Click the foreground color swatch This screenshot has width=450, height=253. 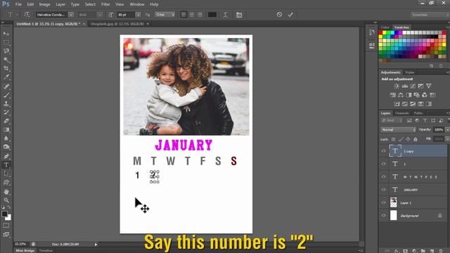click(x=5, y=214)
